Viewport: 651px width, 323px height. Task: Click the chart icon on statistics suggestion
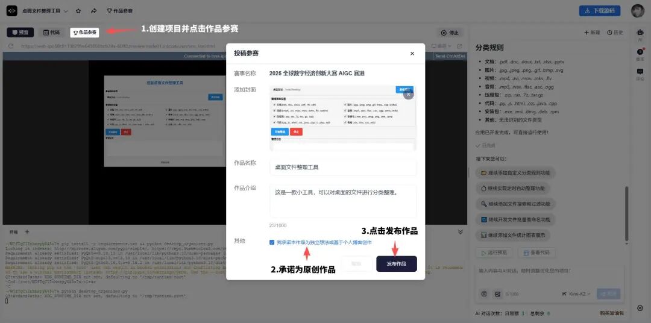(483, 235)
